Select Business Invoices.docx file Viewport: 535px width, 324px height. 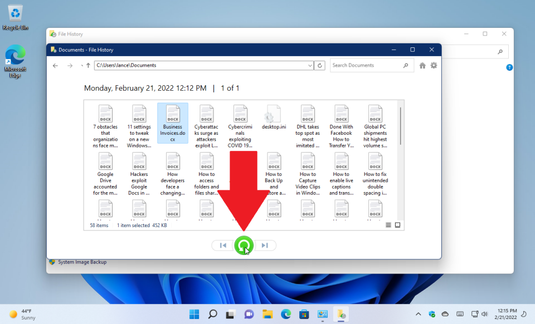pyautogui.click(x=173, y=123)
